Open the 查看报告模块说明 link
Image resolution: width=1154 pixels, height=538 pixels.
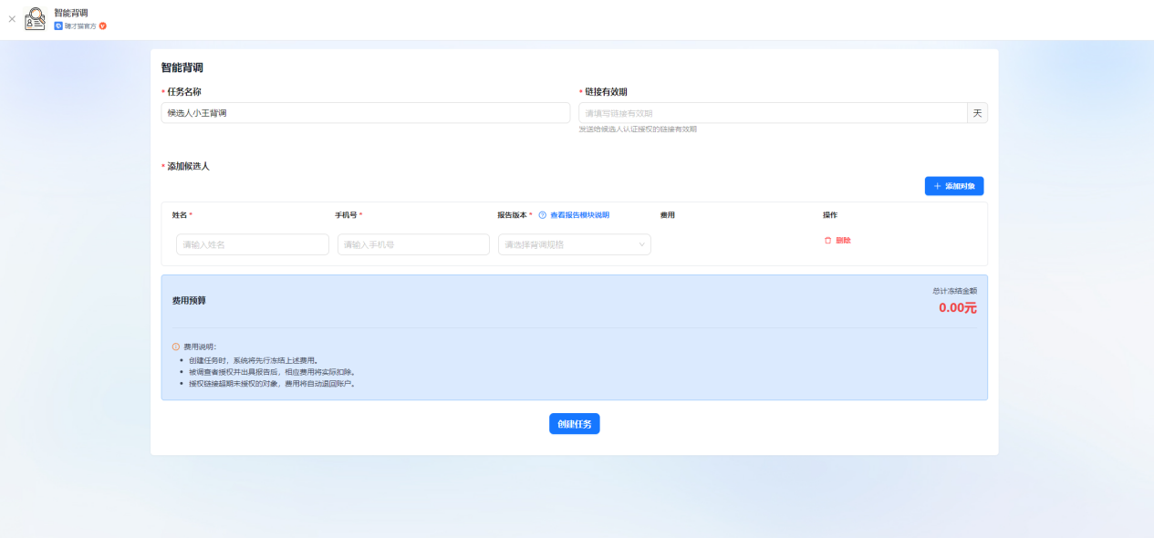(579, 215)
